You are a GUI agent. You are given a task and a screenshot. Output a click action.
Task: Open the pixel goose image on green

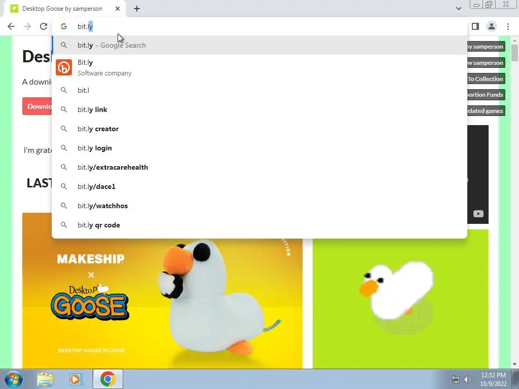click(400, 299)
